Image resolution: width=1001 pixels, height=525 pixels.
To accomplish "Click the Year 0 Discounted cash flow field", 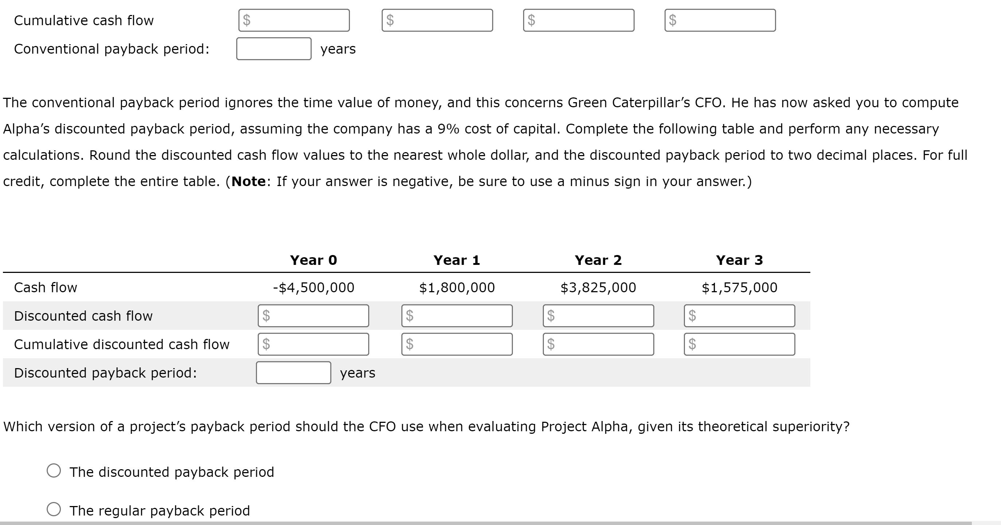I will [x=313, y=316].
